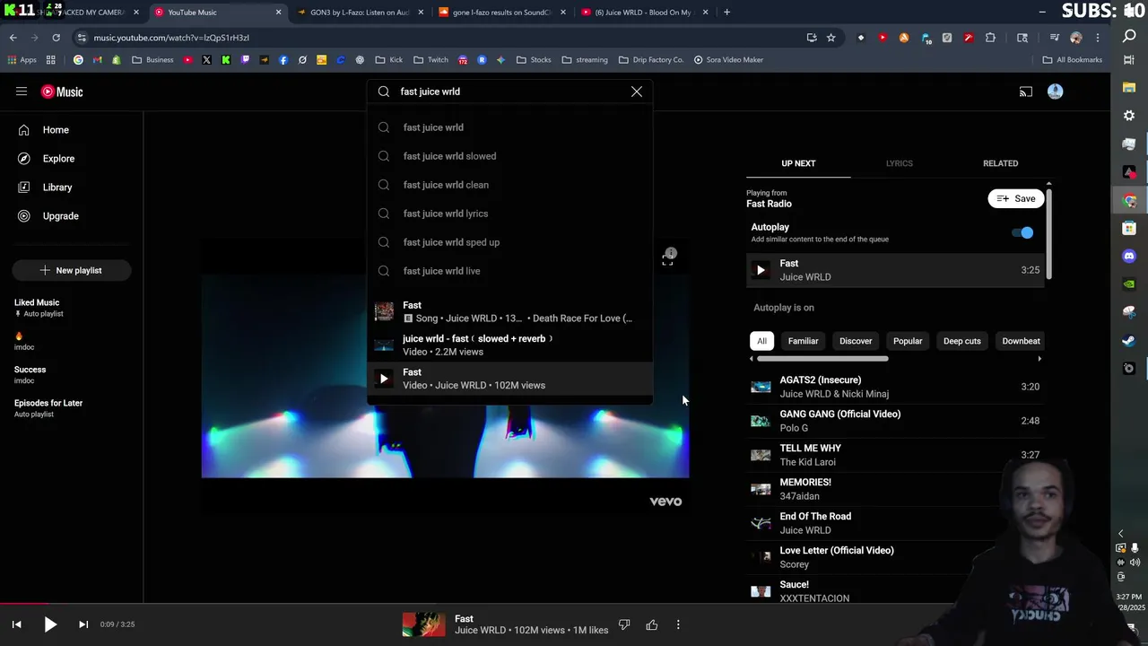
Task: Click the play button in player bar
Action: tap(50, 624)
